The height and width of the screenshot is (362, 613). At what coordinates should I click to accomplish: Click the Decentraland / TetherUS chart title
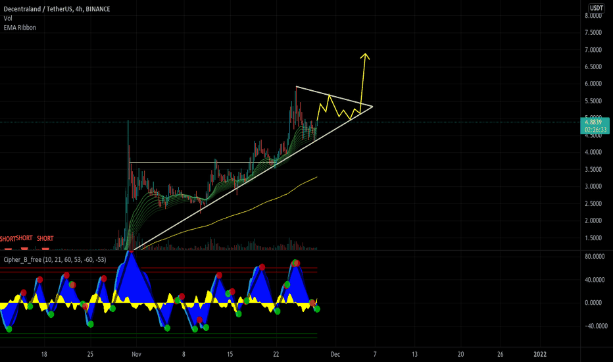pyautogui.click(x=57, y=9)
